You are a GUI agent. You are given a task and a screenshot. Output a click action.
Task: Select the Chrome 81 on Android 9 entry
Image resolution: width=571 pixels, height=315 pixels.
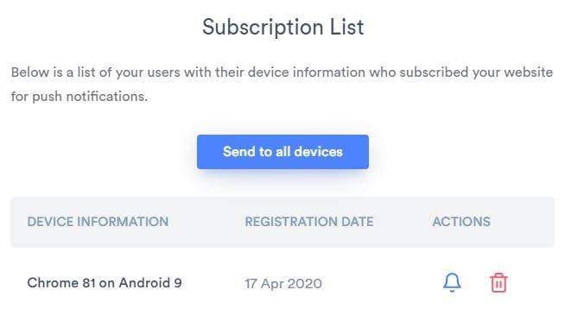point(105,282)
